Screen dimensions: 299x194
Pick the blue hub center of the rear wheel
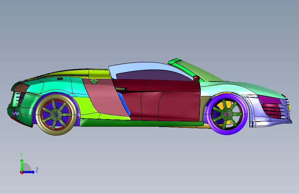(x=56, y=115)
